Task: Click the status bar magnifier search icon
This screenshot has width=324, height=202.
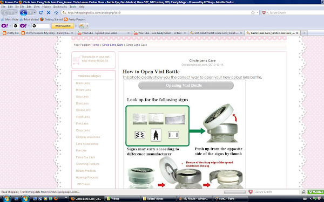Action: coord(303,192)
